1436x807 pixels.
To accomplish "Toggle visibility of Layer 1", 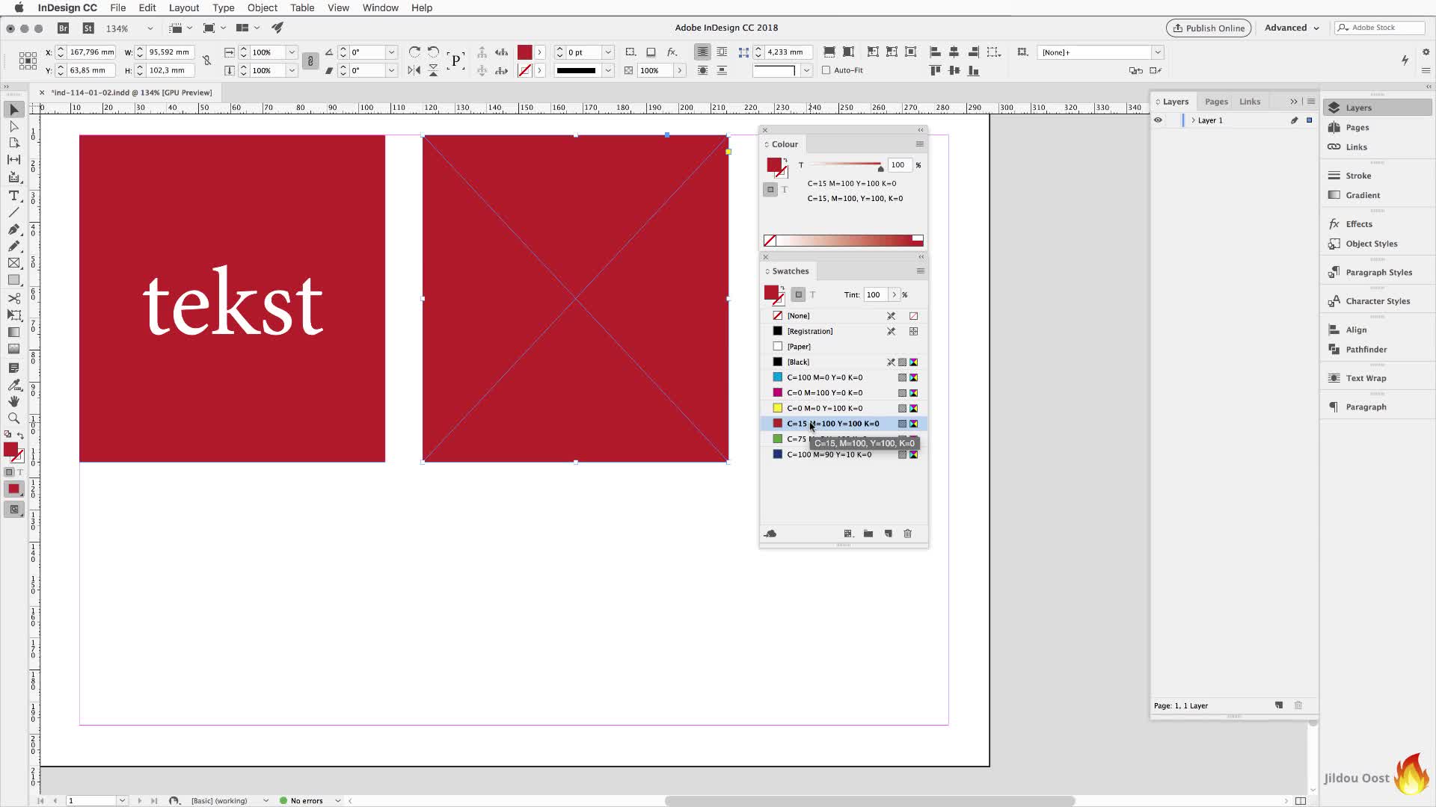I will [x=1158, y=120].
